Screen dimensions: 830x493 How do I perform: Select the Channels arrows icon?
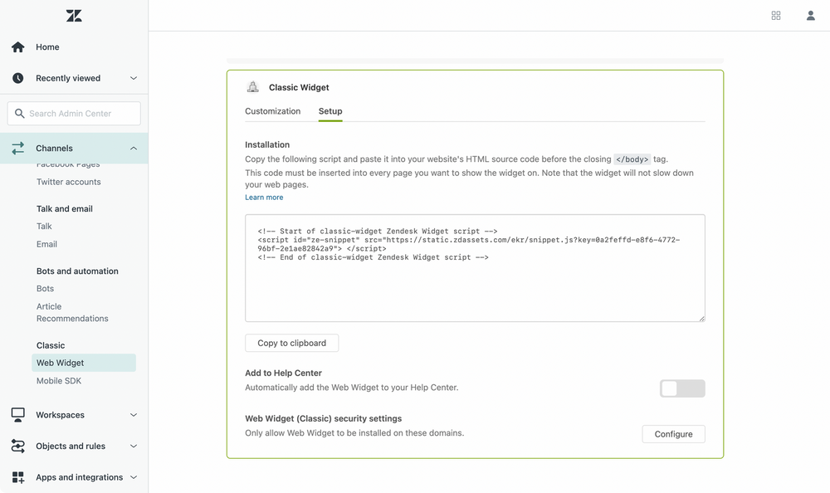pos(17,148)
